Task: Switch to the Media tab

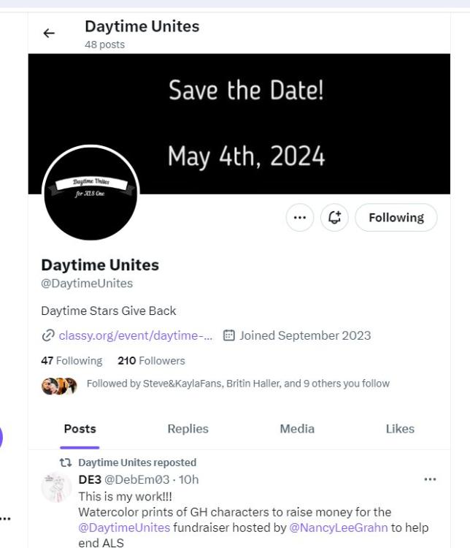Action: click(x=297, y=429)
